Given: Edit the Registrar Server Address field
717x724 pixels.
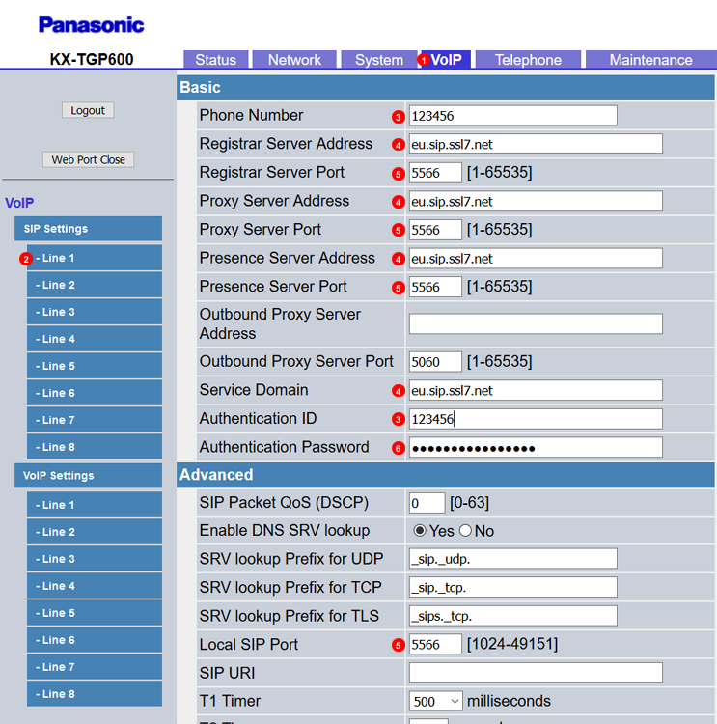Looking at the screenshot, I should point(536,144).
